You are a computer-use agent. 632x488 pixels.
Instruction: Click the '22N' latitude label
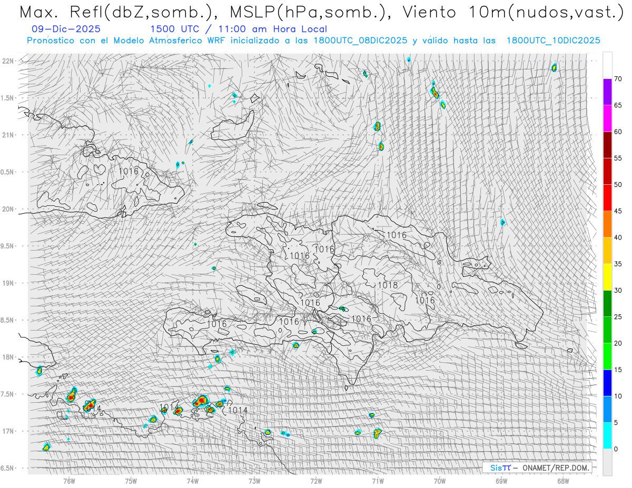point(8,61)
